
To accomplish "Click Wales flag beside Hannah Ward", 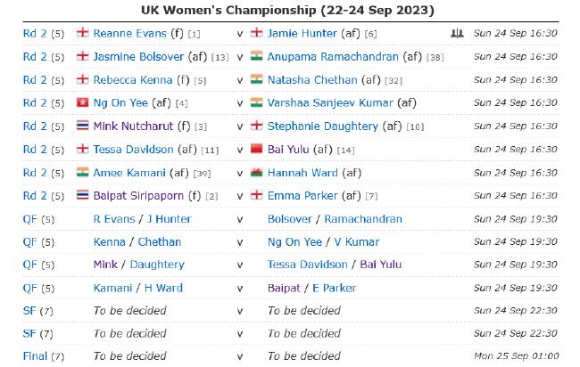I will (x=256, y=172).
